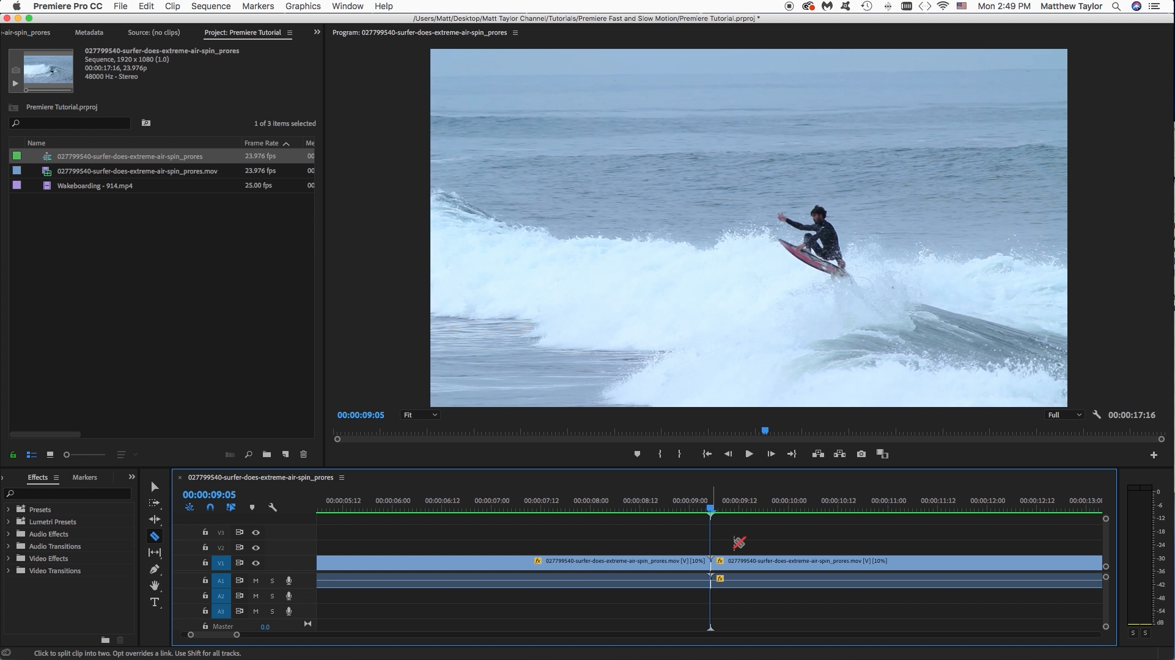1175x660 pixels.
Task: Click the Lift button
Action: click(x=818, y=454)
